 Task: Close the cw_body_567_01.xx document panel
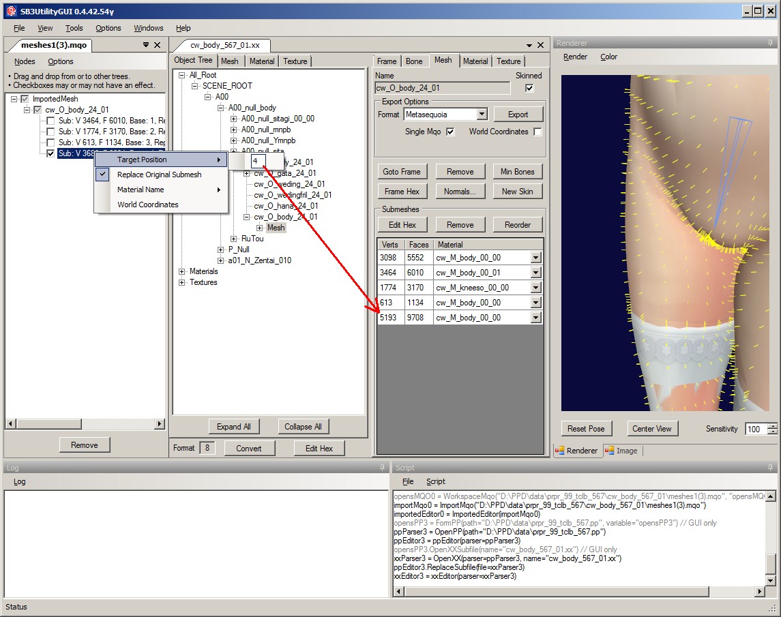[541, 45]
